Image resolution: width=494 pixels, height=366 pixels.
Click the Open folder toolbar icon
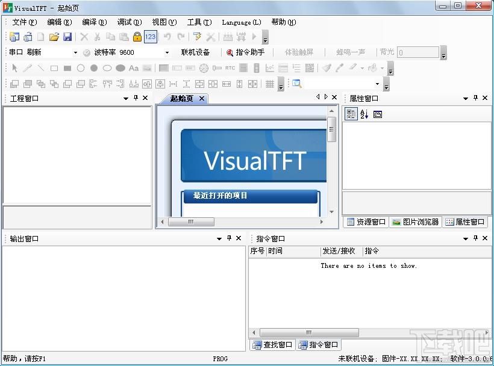pyautogui.click(x=54, y=37)
